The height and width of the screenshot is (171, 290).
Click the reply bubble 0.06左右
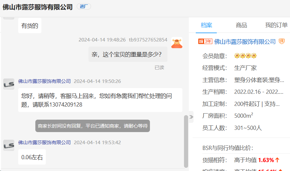click(32, 157)
